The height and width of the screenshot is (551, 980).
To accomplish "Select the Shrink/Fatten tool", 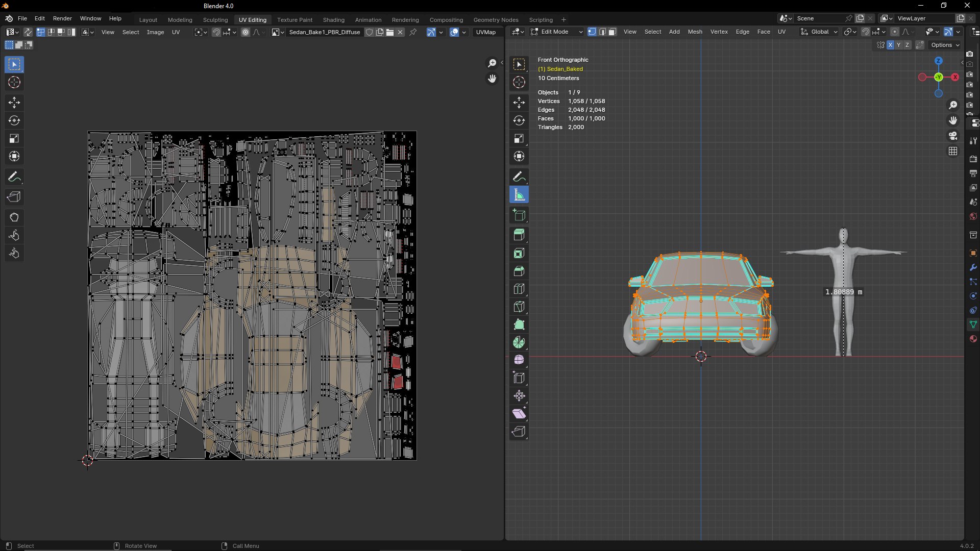I will pyautogui.click(x=519, y=396).
